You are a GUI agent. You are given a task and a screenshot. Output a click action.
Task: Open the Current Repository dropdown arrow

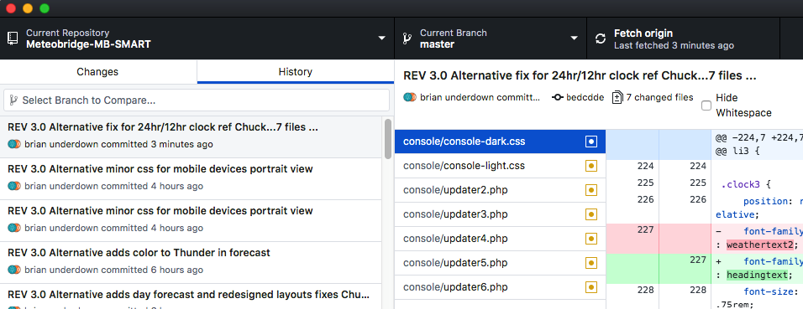pyautogui.click(x=381, y=39)
